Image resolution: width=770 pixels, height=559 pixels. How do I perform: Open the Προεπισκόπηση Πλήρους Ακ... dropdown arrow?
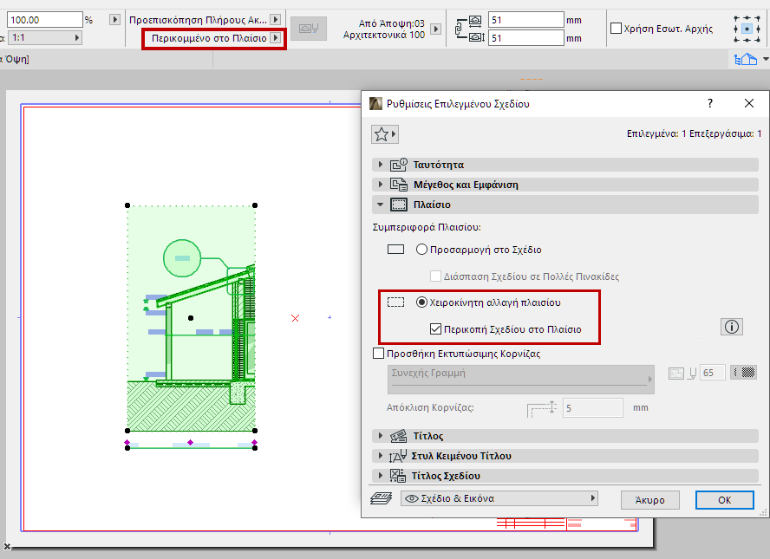pyautogui.click(x=276, y=20)
